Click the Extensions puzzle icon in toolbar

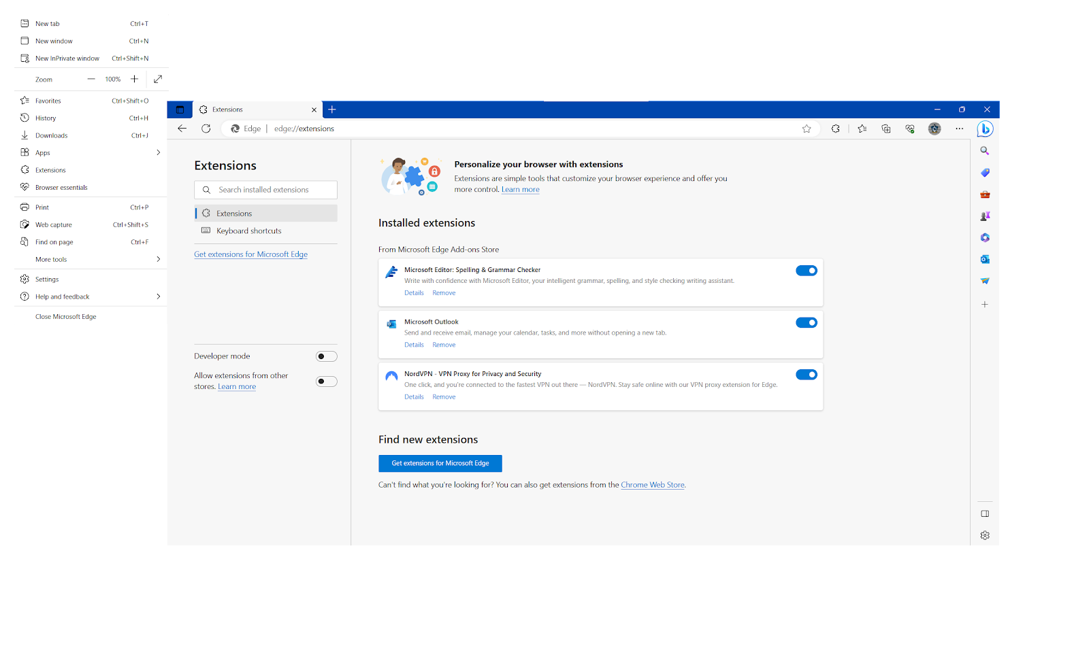click(x=836, y=129)
